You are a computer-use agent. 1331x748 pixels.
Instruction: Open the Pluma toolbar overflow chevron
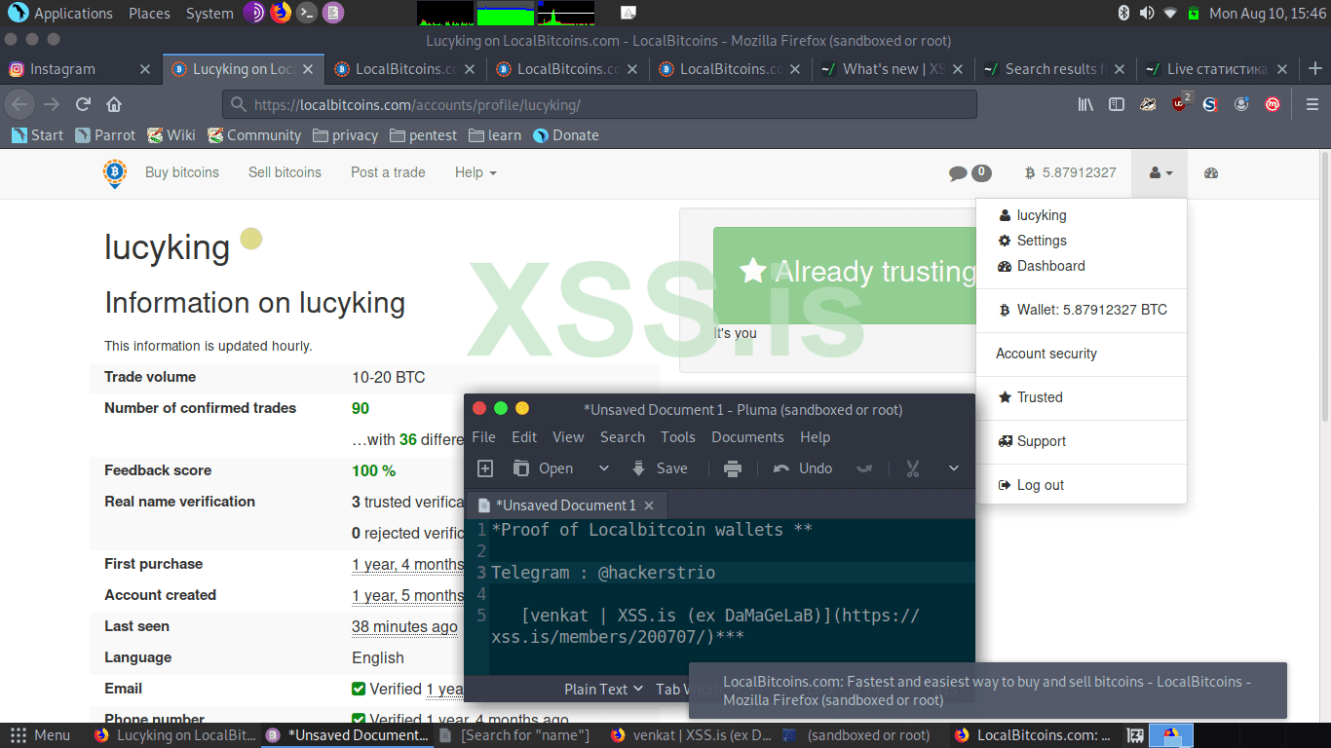(x=954, y=468)
